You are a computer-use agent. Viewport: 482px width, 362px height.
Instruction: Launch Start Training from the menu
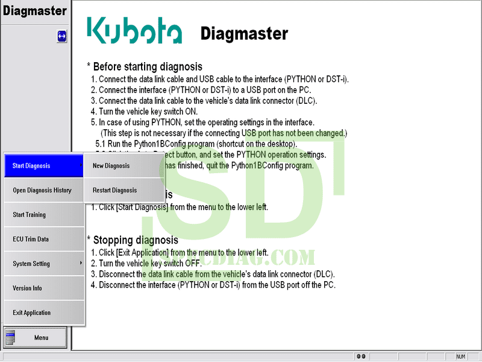click(43, 215)
